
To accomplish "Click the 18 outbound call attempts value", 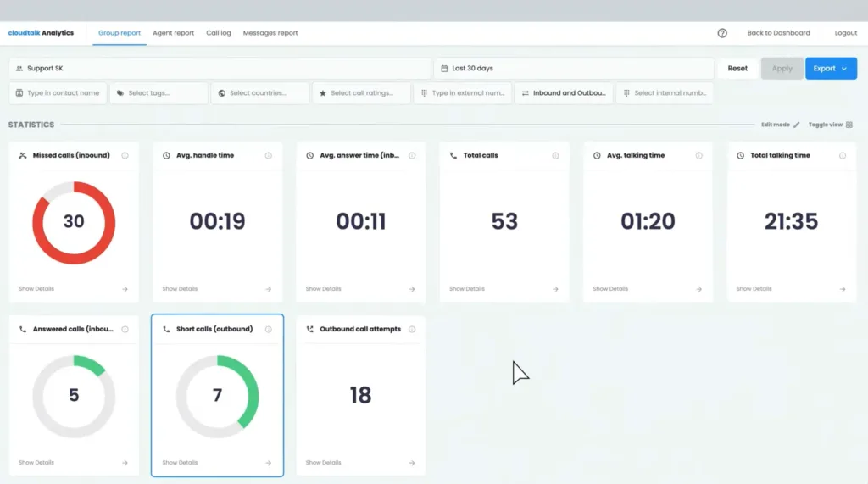I will coord(360,395).
